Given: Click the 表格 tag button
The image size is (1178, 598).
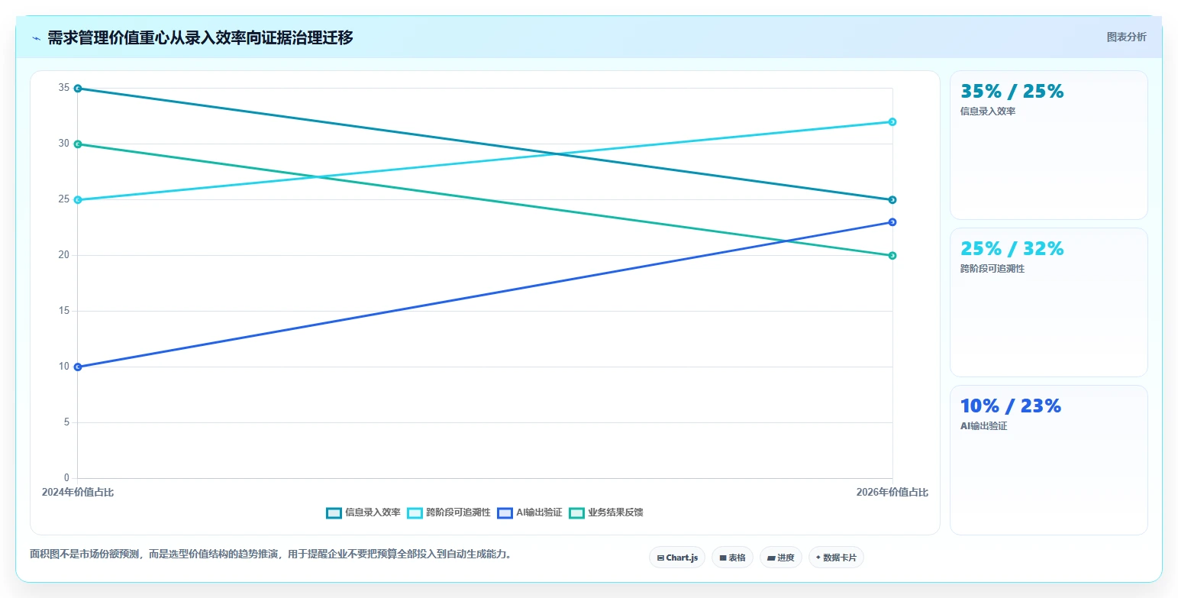Looking at the screenshot, I should click(x=732, y=558).
